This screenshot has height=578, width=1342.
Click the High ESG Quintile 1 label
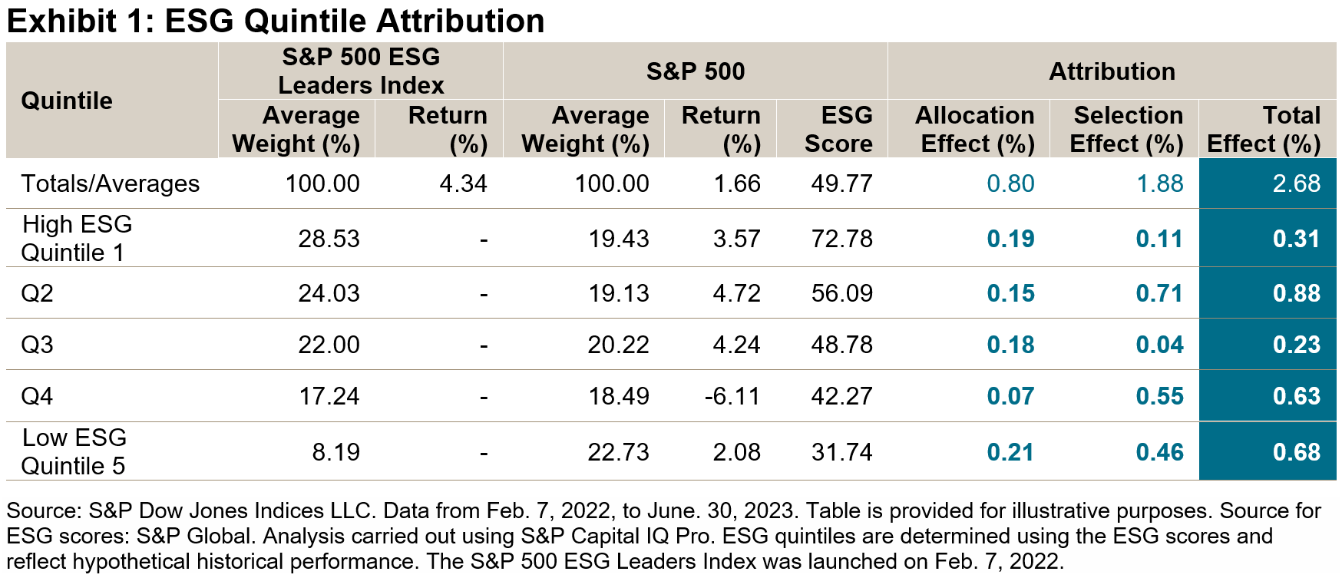pos(76,238)
